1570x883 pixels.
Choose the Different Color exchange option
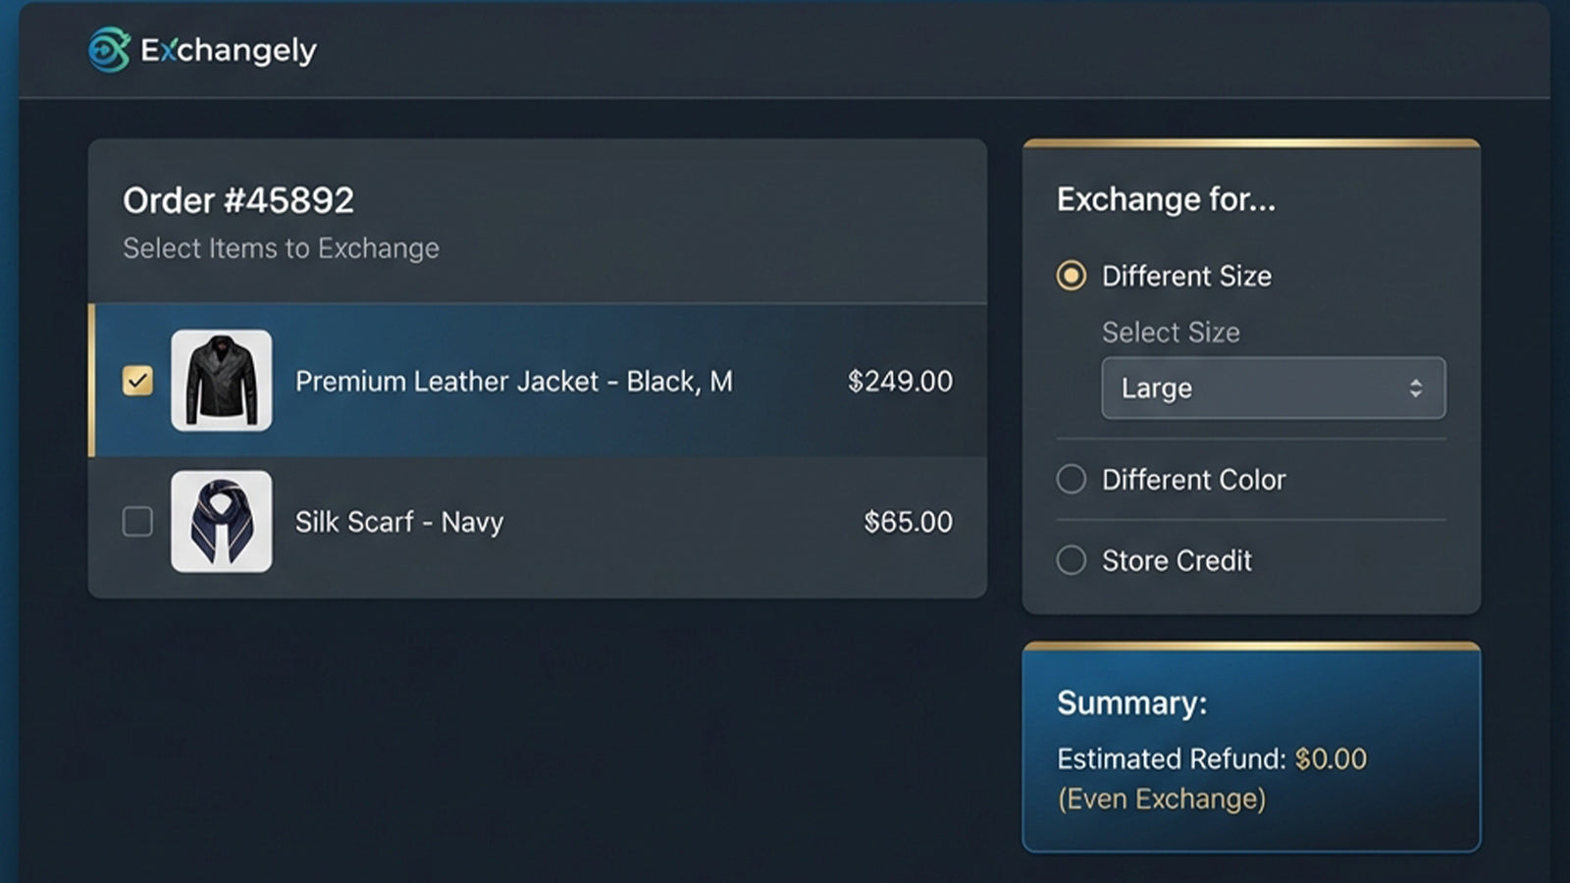tap(1072, 480)
